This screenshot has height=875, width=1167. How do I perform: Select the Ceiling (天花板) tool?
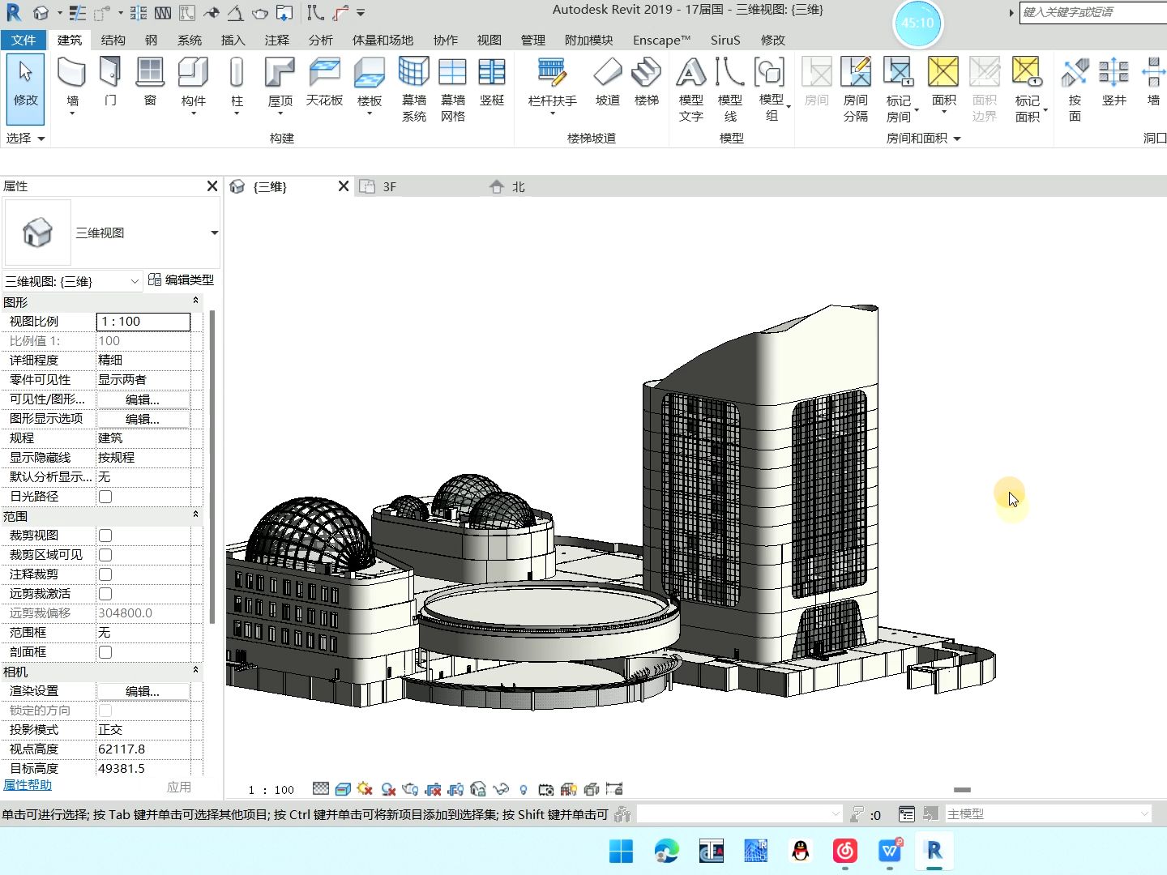click(x=324, y=82)
